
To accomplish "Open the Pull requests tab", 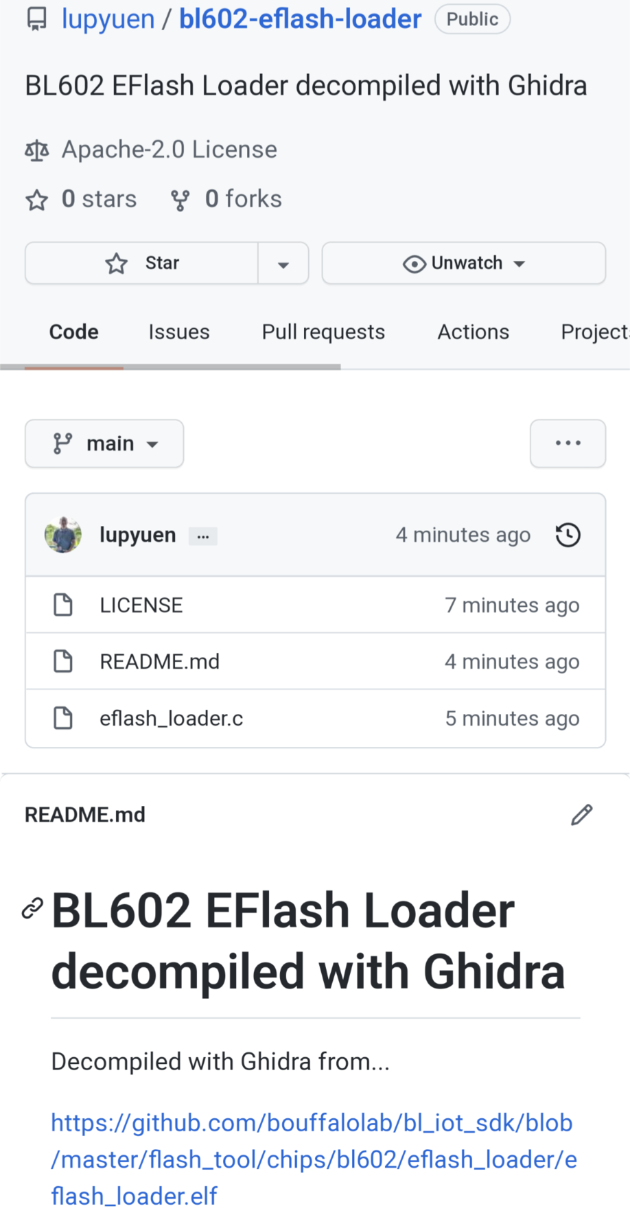I will (x=323, y=332).
